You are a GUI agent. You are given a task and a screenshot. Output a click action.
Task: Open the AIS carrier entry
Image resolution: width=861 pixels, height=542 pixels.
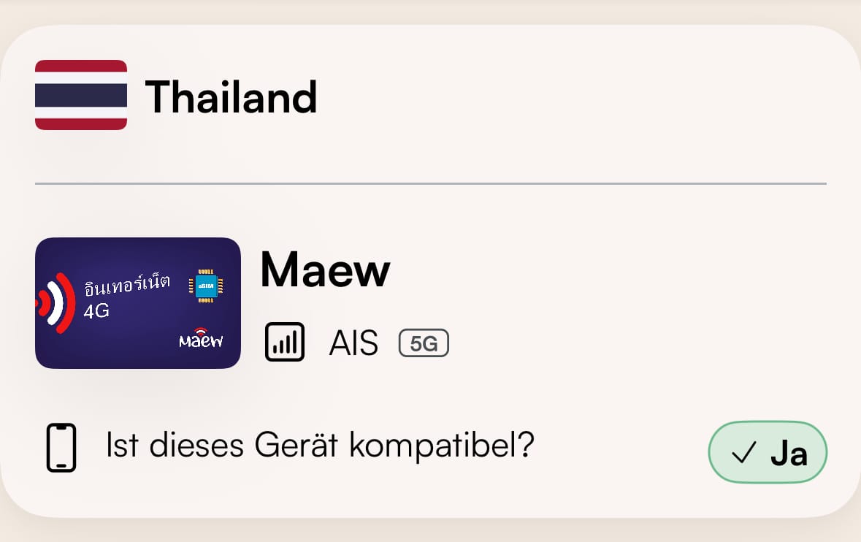[353, 342]
